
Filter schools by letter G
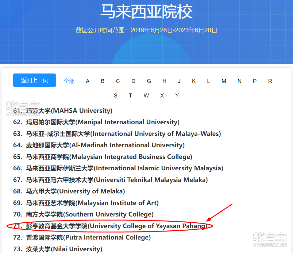149,81
